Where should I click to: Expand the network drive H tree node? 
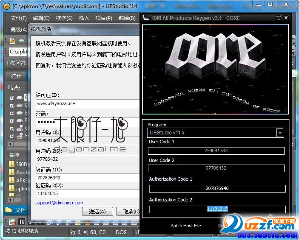coord(11,136)
